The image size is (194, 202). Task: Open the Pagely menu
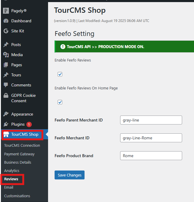tap(19, 11)
